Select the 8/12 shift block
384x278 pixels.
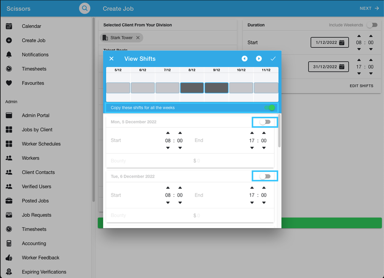coord(192,88)
